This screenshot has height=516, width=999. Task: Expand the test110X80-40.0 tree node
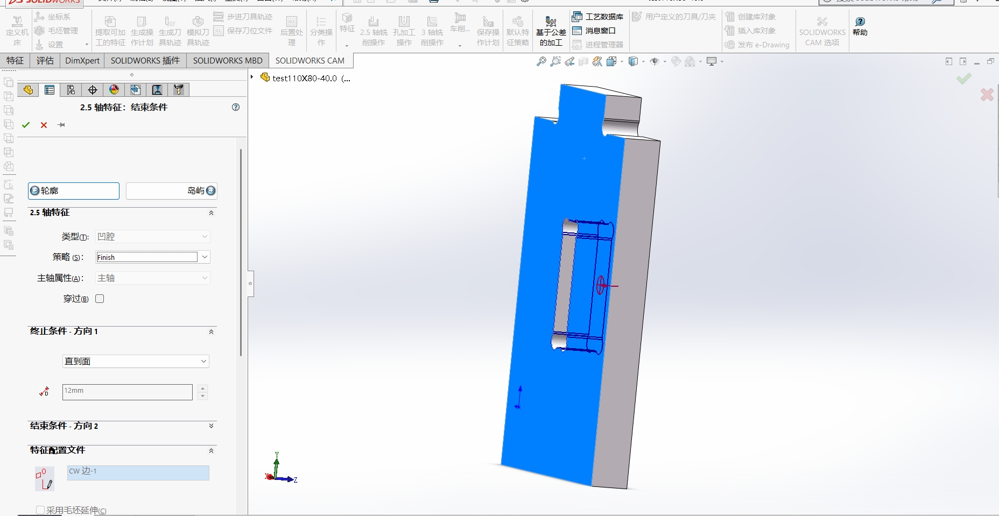252,77
